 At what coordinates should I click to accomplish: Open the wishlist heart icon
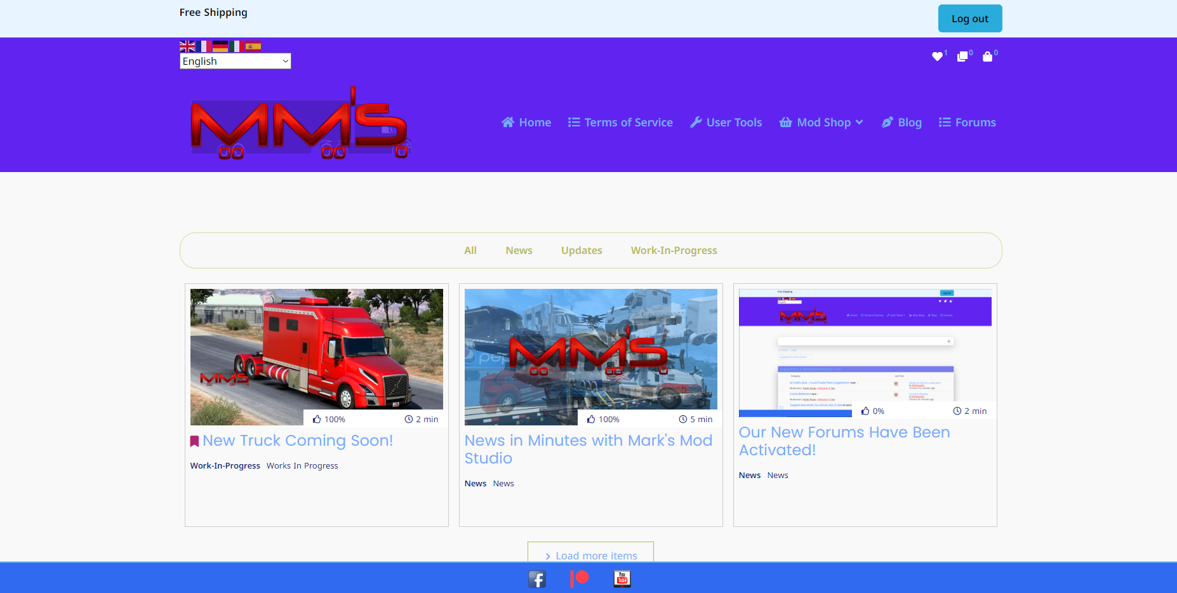937,57
